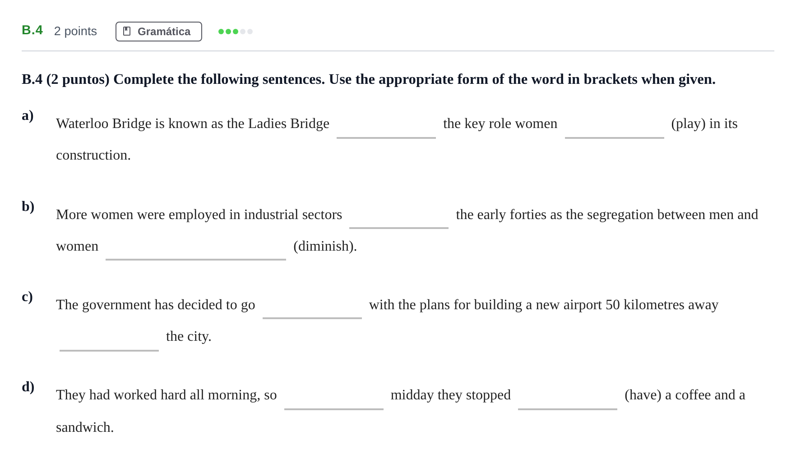Select the blank before '(have) a coffee'
This screenshot has height=476, width=796.
pyautogui.click(x=568, y=398)
